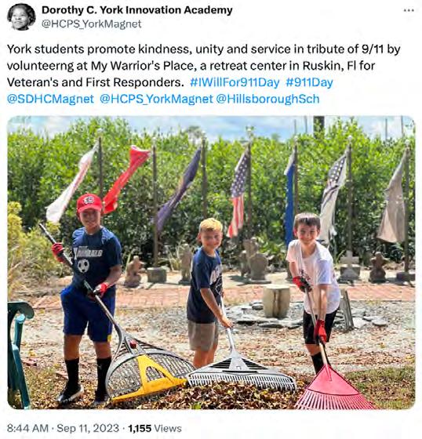The height and width of the screenshot is (439, 422).
Task: Click the tweet text about My Warrior's Place
Action: tap(203, 66)
